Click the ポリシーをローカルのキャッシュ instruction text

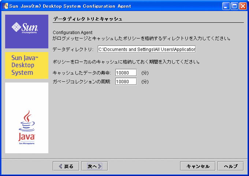126,62
